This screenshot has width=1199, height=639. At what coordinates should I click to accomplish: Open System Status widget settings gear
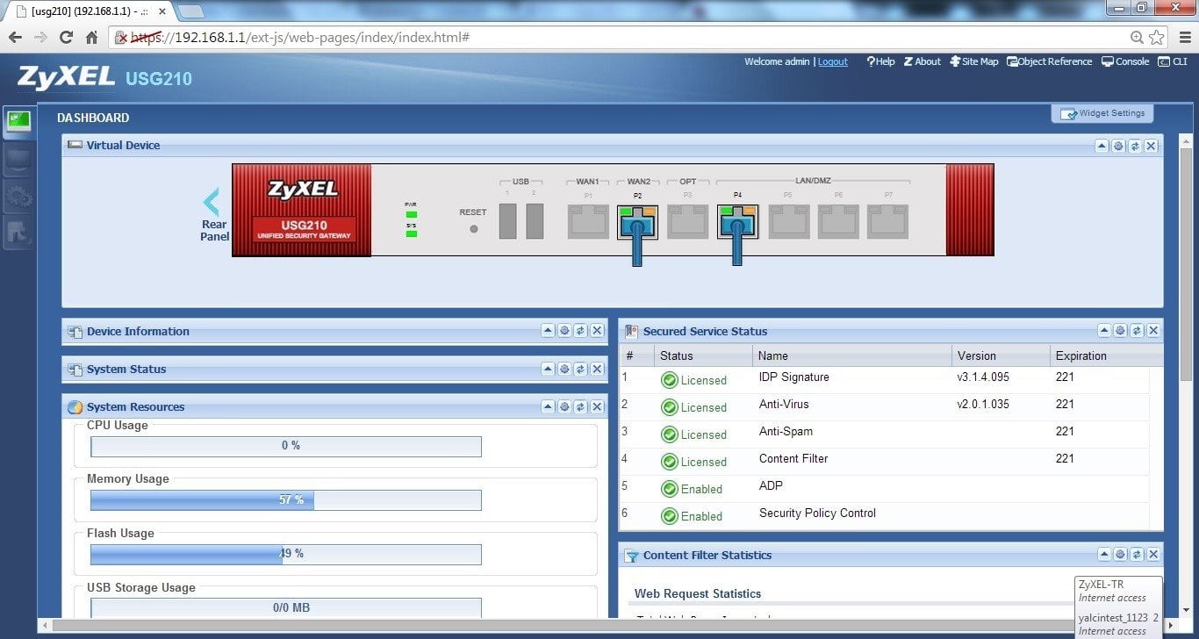[564, 369]
